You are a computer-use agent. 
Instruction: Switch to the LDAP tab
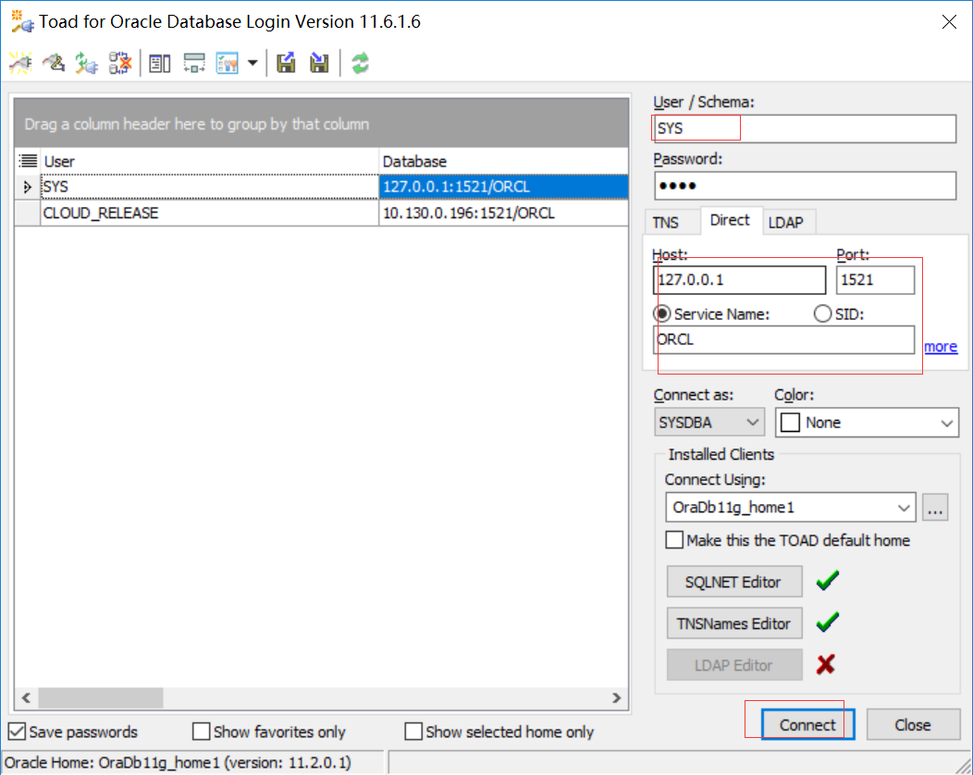785,223
